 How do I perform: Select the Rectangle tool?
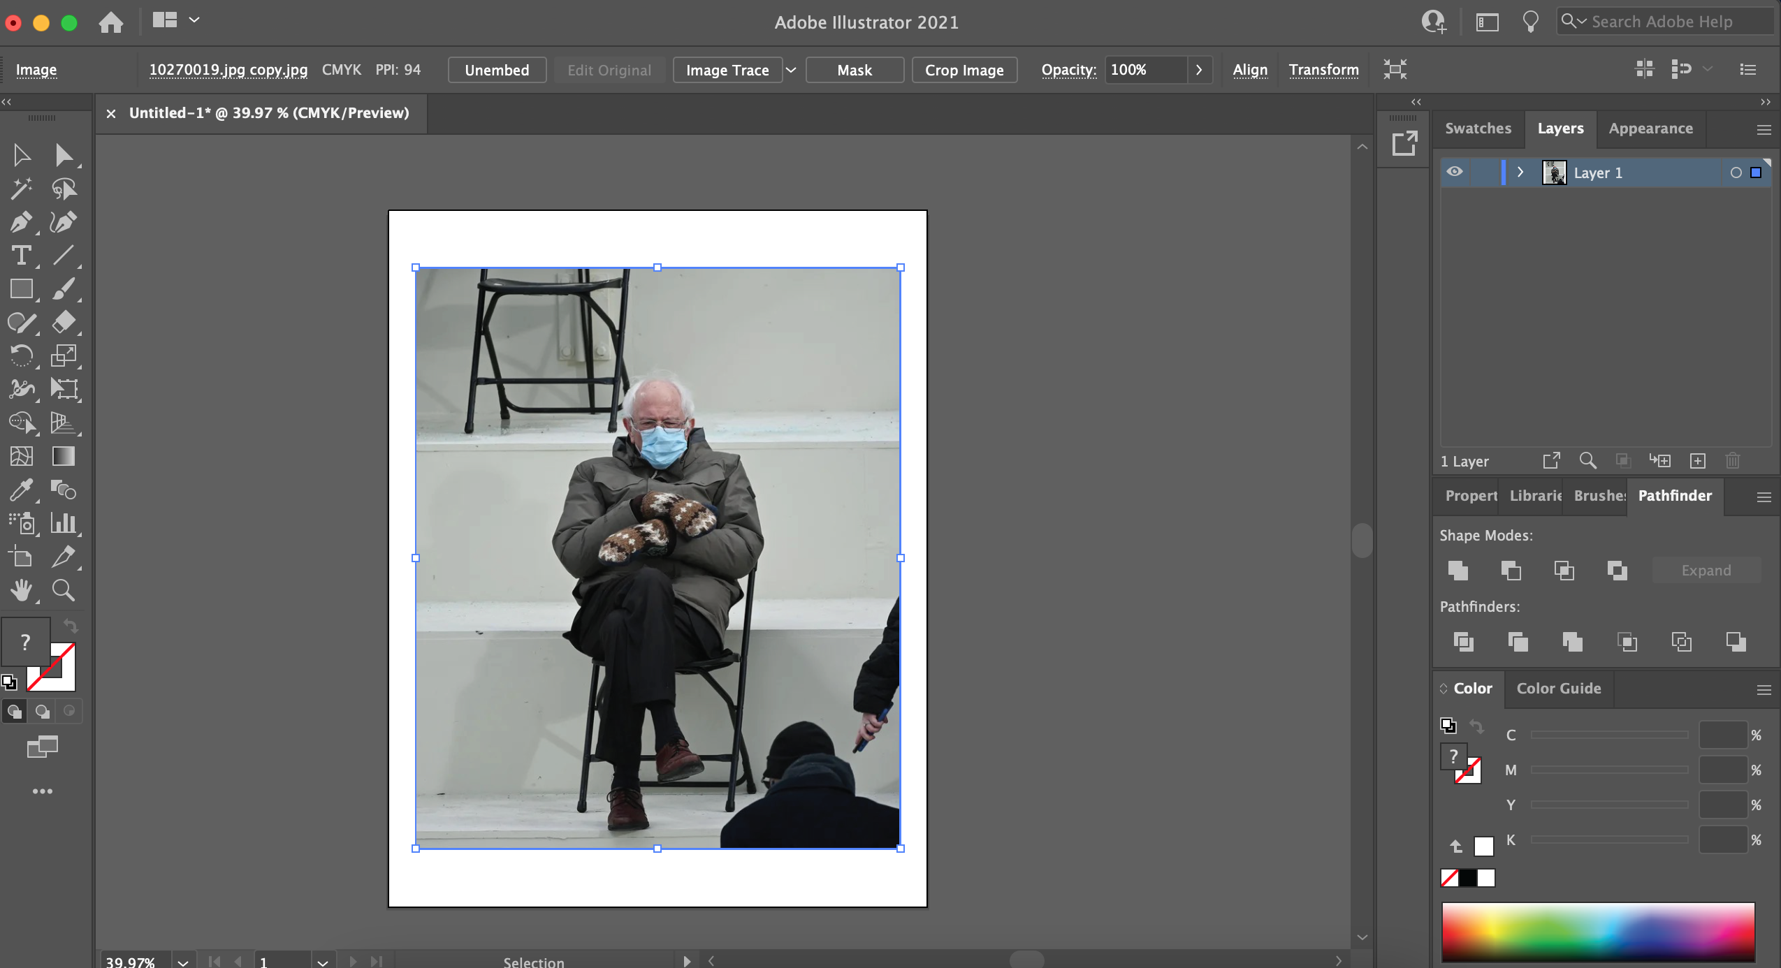click(22, 289)
